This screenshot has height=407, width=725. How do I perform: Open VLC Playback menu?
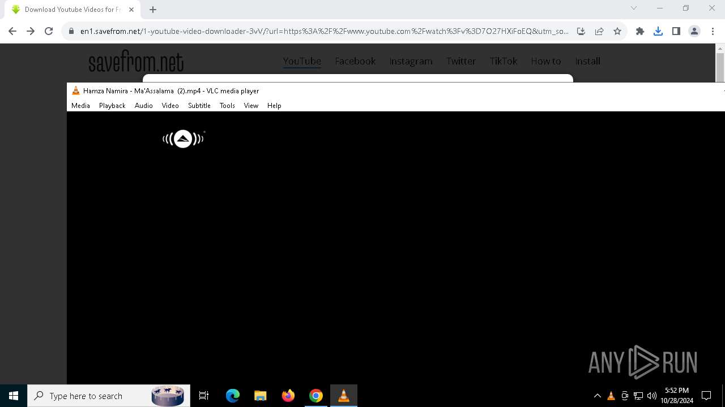click(x=112, y=106)
